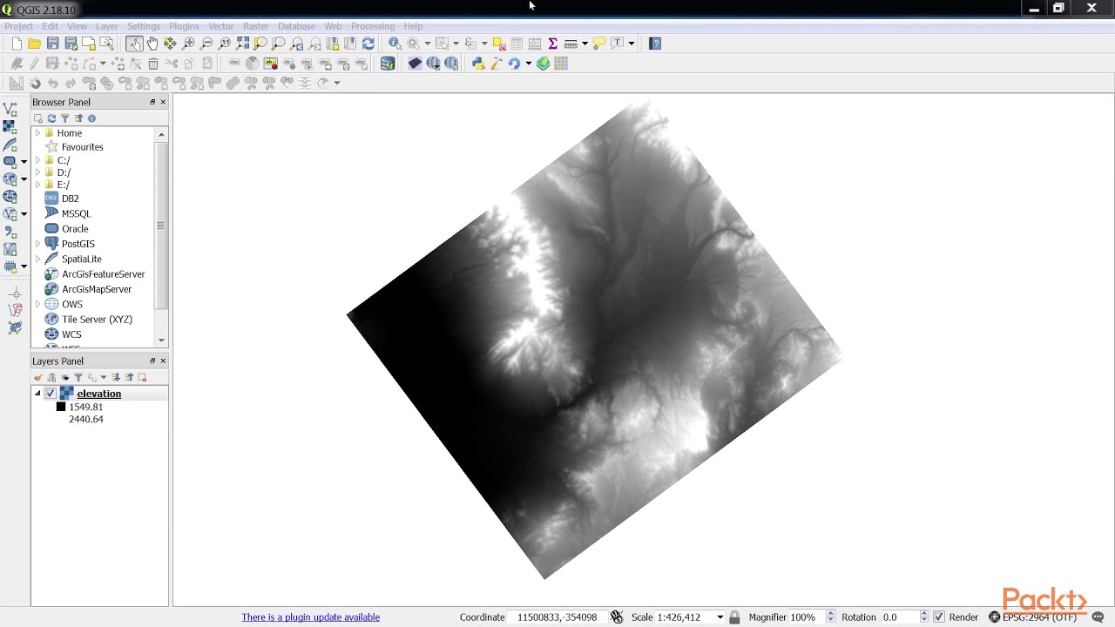Click the plugin update available link

tap(311, 617)
